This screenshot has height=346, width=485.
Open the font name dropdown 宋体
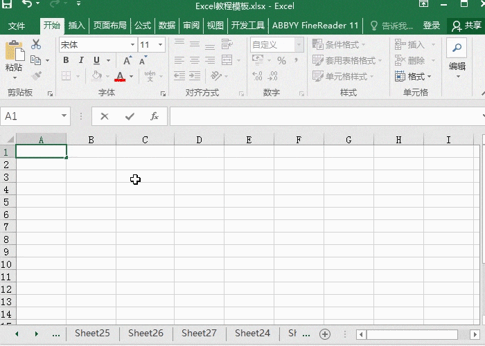click(x=132, y=45)
